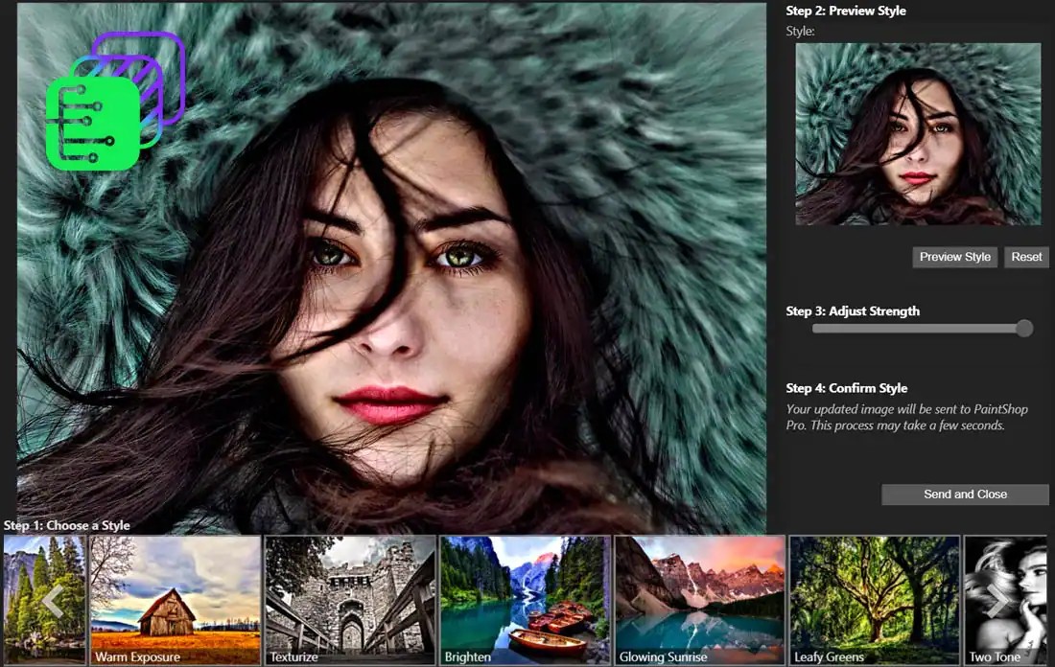The image size is (1055, 667).
Task: Click the small style preview image
Action: (918, 134)
